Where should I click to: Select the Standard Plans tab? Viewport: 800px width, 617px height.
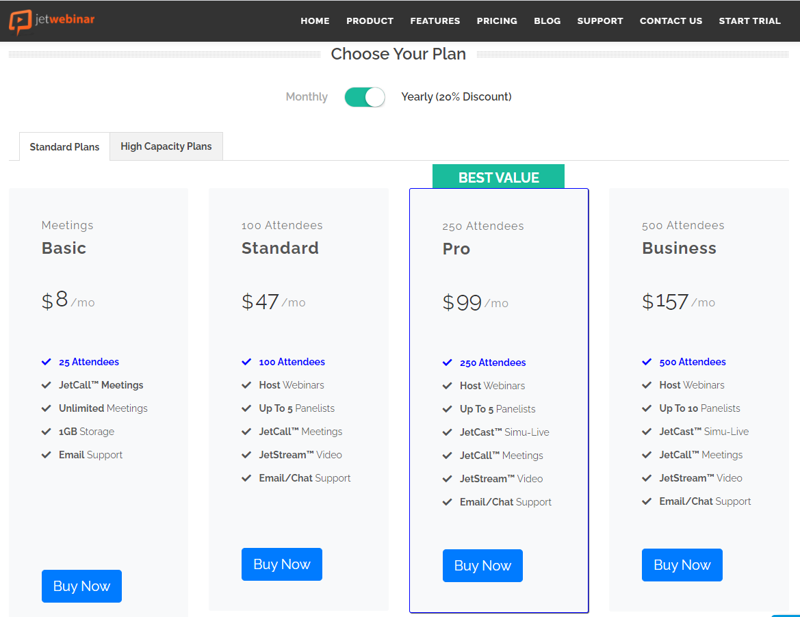(64, 147)
